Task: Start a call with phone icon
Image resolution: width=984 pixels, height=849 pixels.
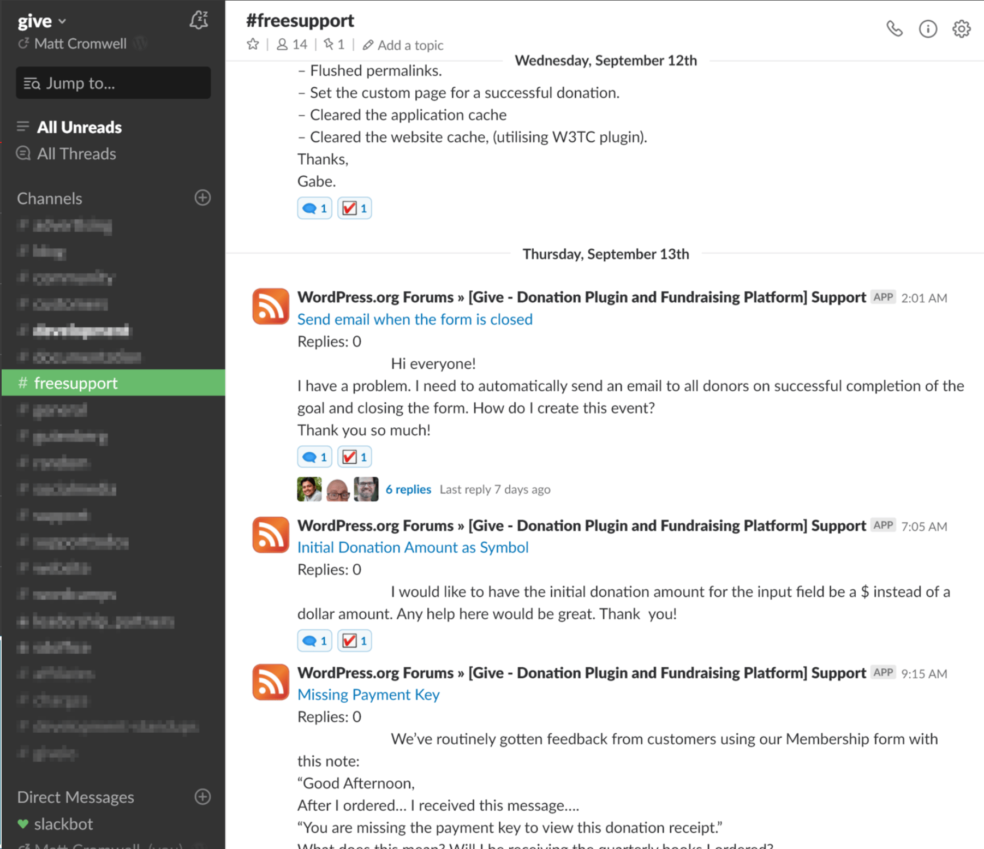Action: point(894,28)
